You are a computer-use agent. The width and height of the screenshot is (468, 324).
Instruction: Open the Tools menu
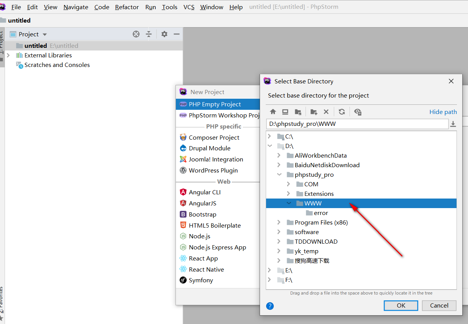[x=169, y=7]
